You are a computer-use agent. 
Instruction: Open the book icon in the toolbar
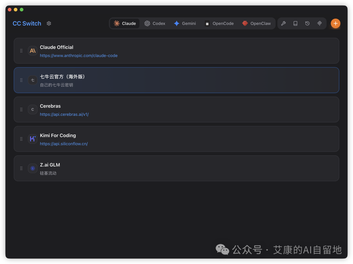295,24
